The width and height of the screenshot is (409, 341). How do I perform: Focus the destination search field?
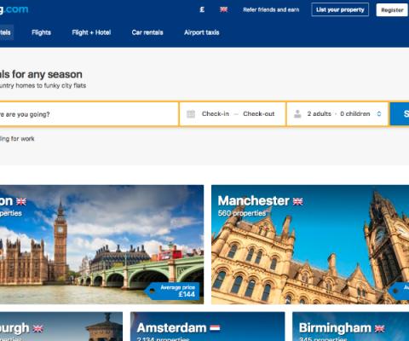click(88, 114)
